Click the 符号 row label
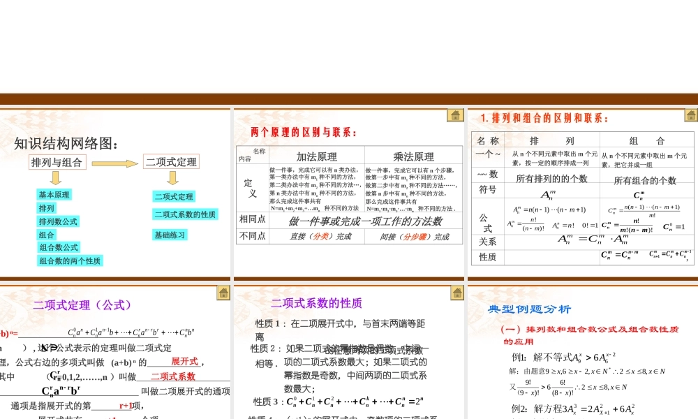This screenshot has width=698, height=419. click(487, 190)
